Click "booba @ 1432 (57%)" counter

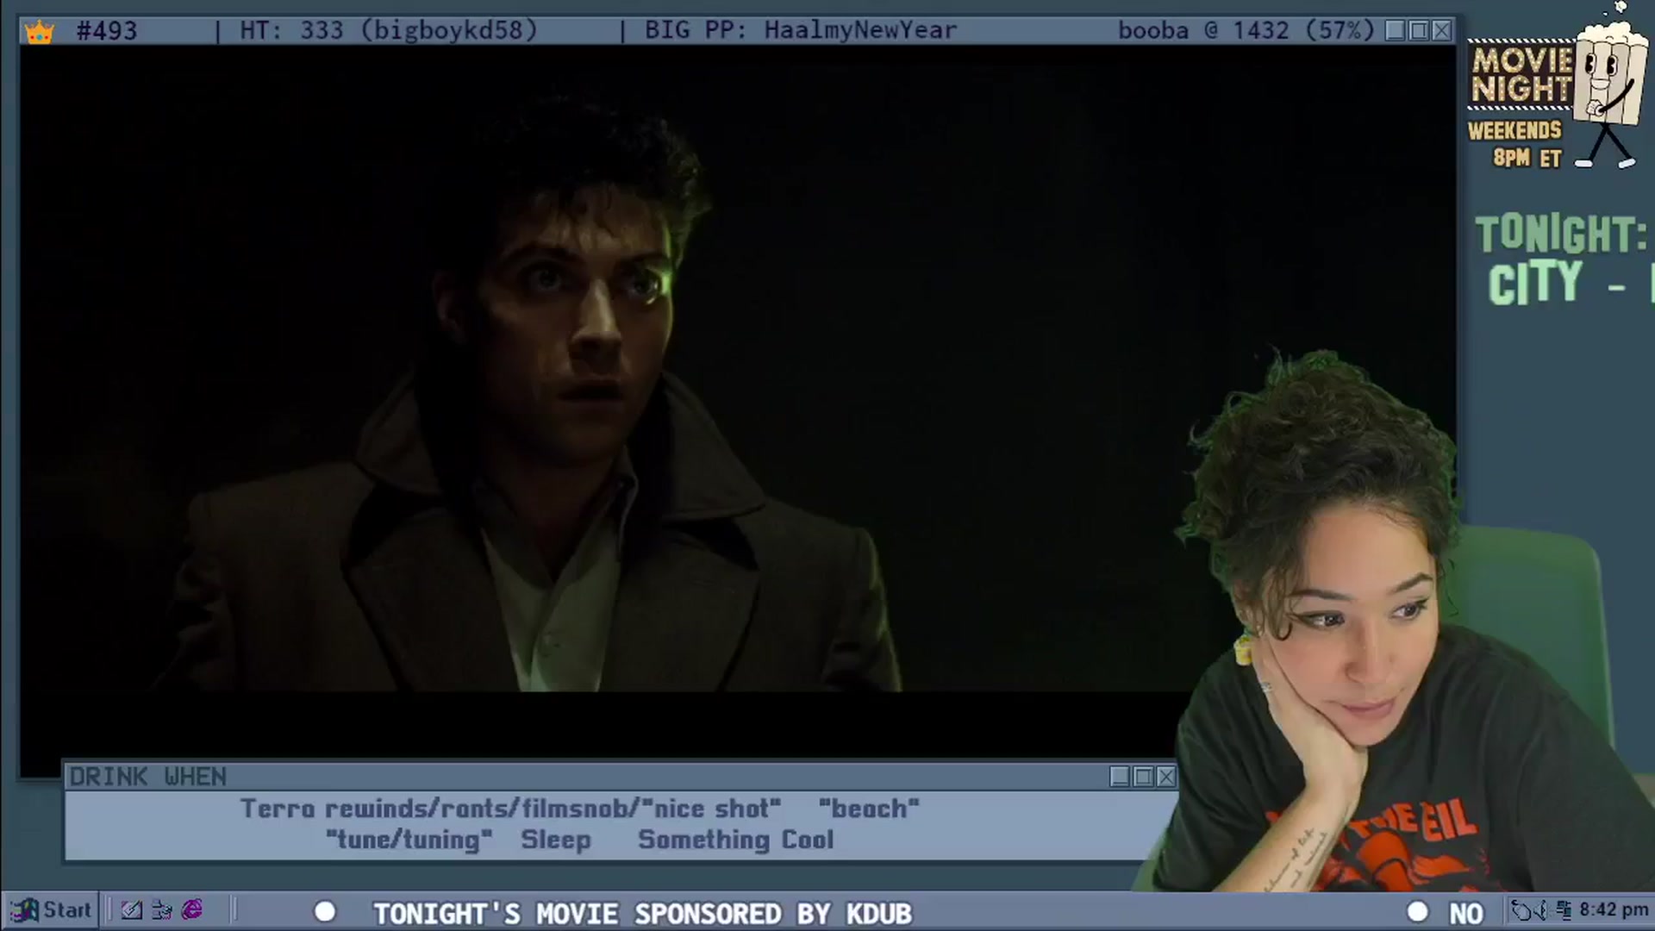(1246, 31)
